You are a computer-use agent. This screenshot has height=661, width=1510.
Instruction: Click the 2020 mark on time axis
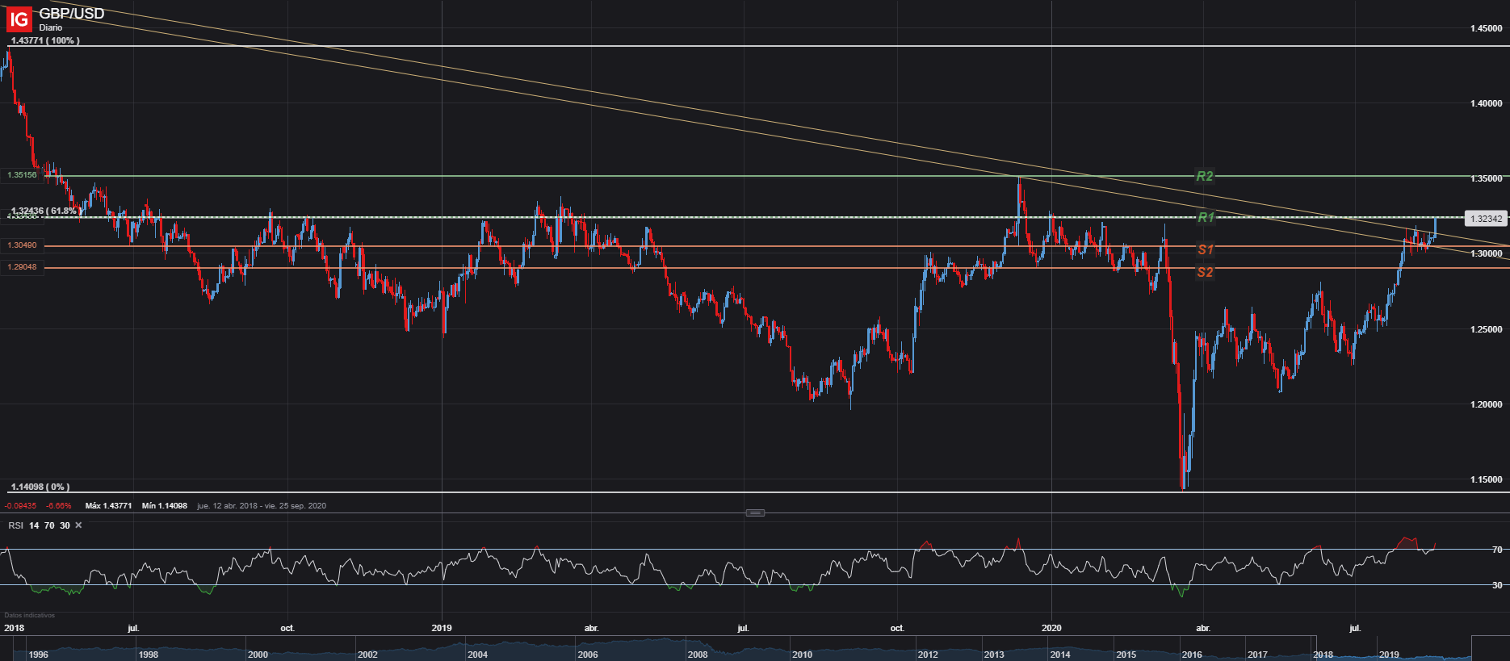click(1051, 628)
